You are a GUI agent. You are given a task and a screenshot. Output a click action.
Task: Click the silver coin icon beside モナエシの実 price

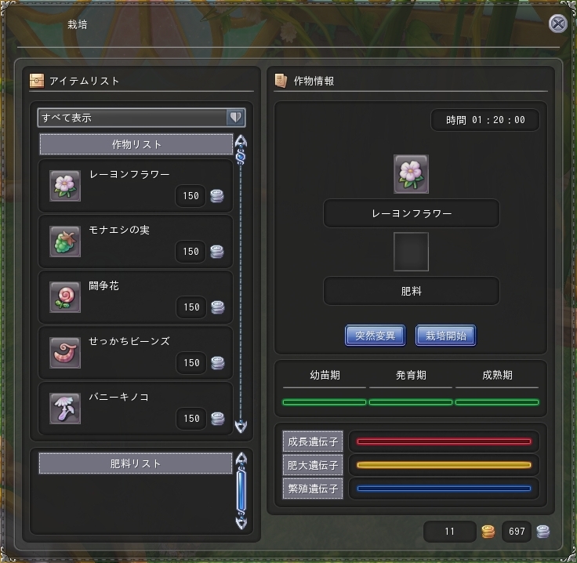click(x=217, y=252)
